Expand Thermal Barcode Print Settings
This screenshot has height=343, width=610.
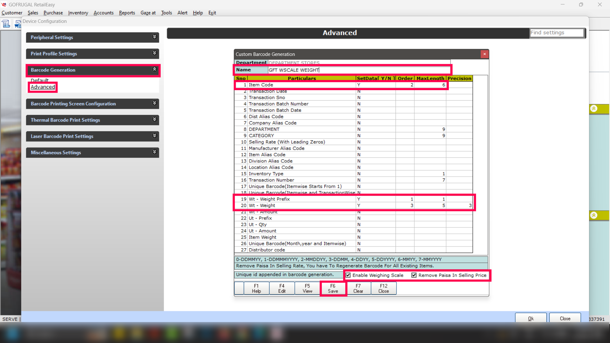[154, 120]
